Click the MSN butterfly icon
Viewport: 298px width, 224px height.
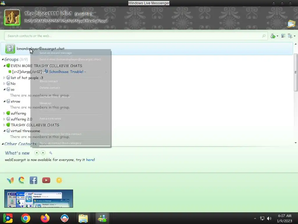click(10, 180)
